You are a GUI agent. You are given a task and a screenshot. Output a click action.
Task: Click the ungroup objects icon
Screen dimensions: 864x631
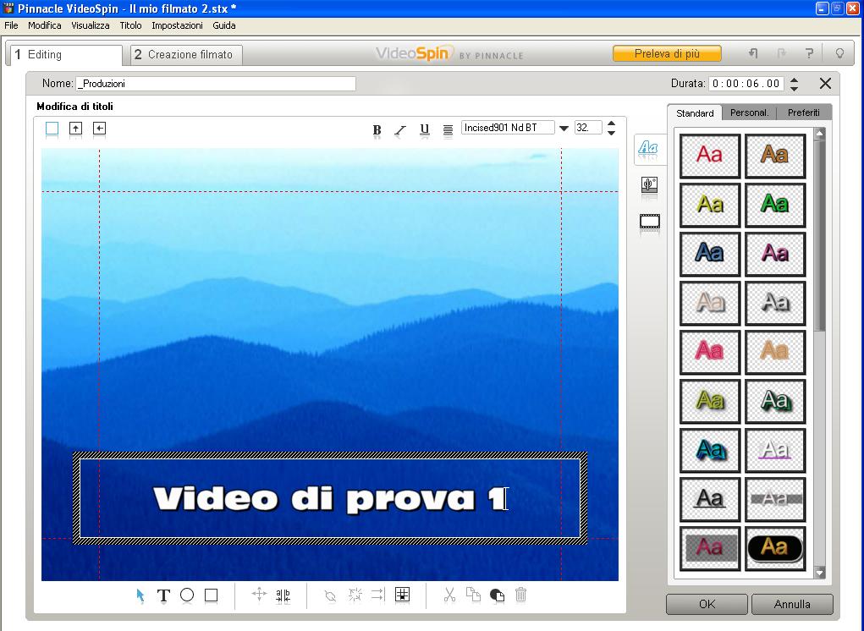click(x=355, y=595)
